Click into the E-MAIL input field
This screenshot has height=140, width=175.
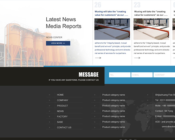click(142, 75)
